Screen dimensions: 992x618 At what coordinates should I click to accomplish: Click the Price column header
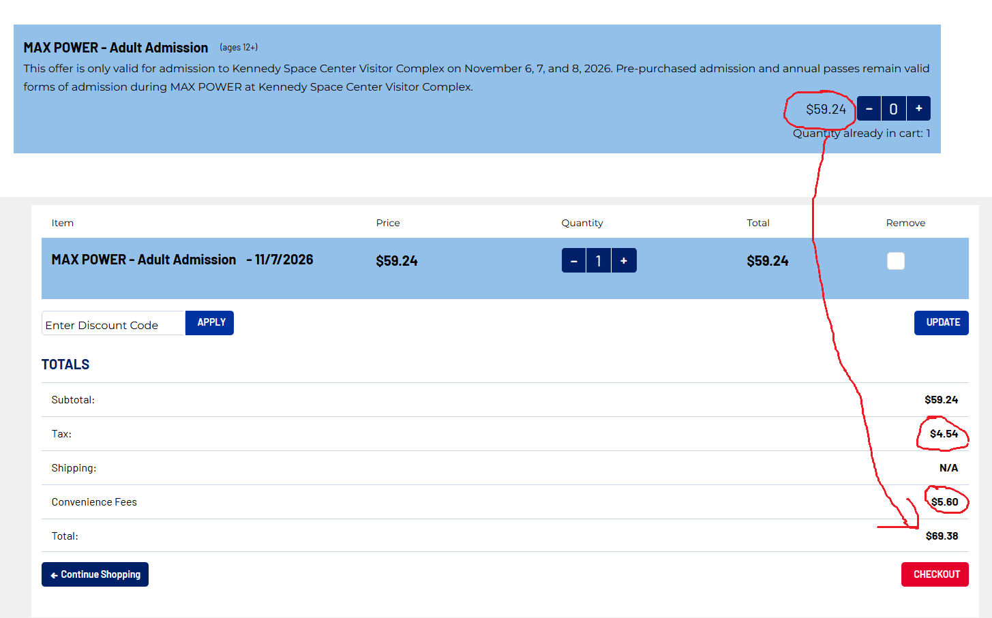pos(388,223)
